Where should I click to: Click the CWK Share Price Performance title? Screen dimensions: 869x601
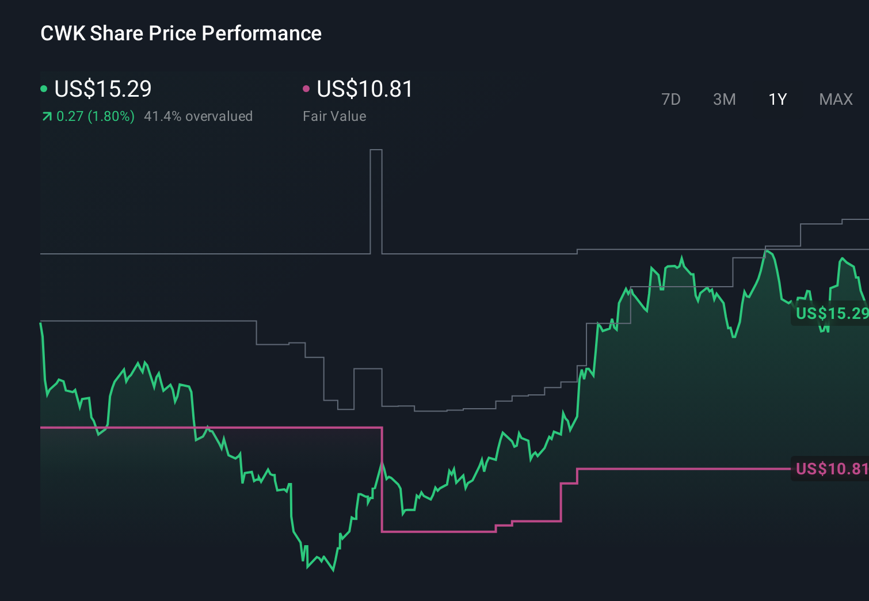180,33
